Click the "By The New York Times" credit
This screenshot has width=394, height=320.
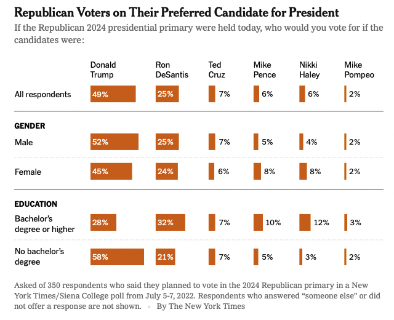point(201,306)
